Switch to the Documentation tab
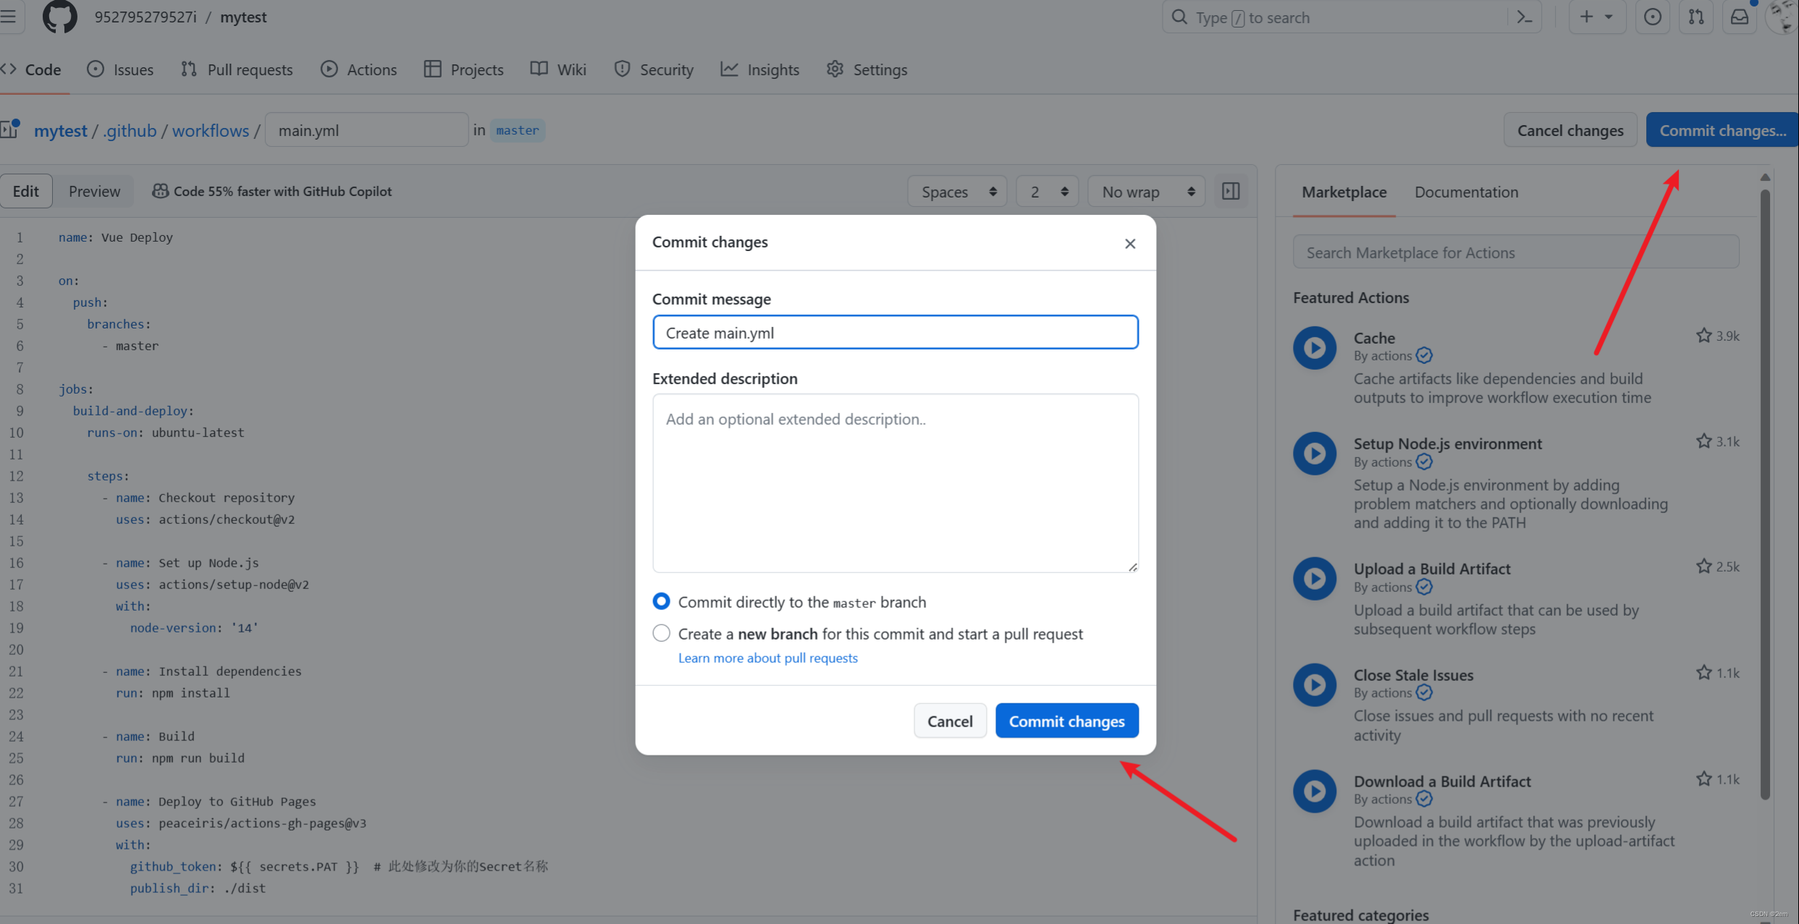The width and height of the screenshot is (1799, 924). pos(1466,192)
